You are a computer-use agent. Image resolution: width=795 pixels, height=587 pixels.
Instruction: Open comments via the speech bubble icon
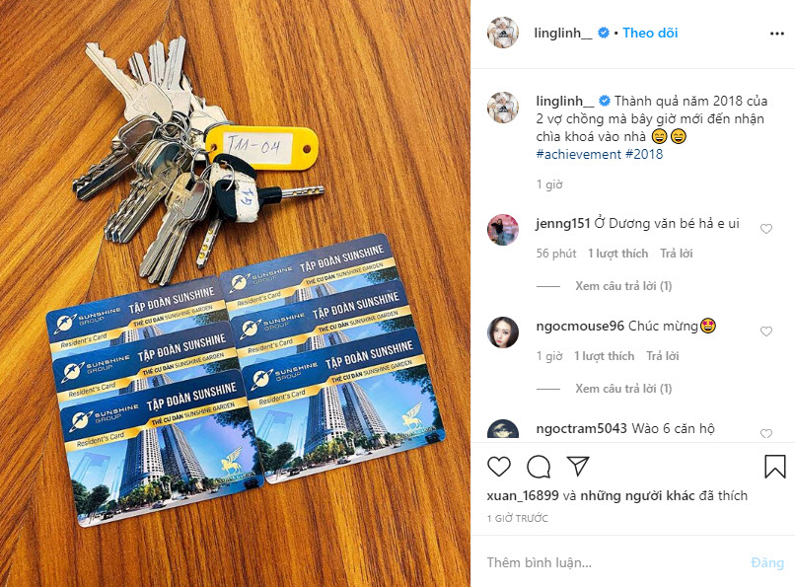(x=539, y=467)
